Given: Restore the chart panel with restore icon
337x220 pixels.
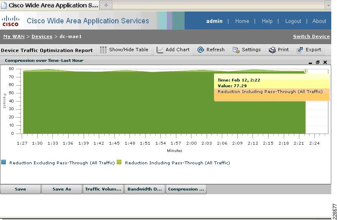Looking at the screenshot, I should tap(318, 62).
